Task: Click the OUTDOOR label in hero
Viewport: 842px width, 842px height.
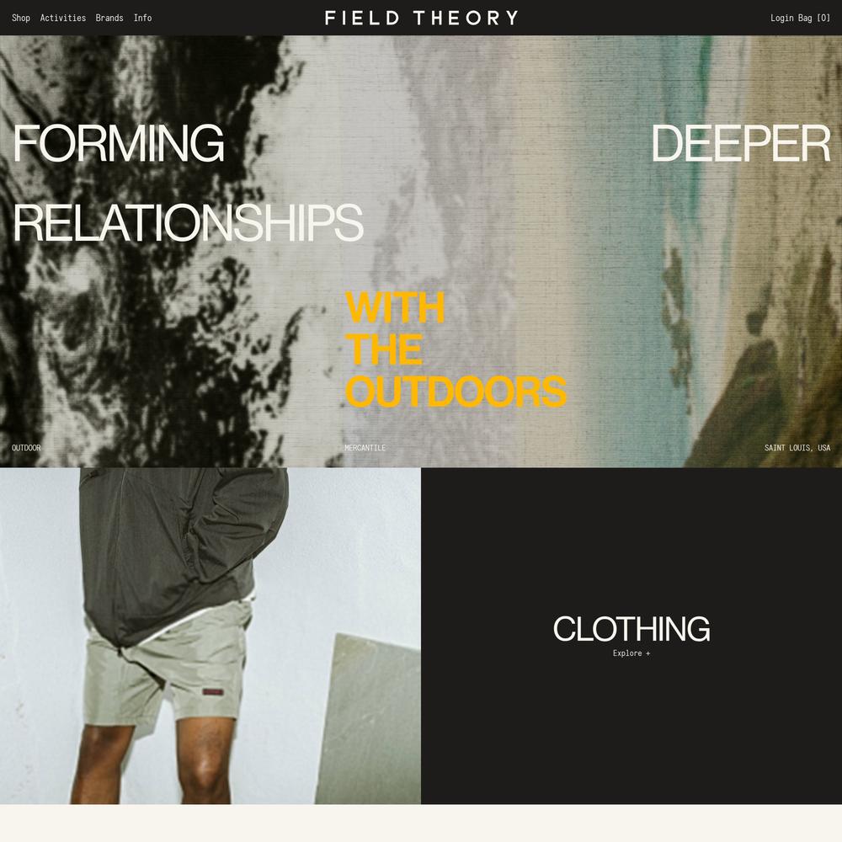Action: pyautogui.click(x=26, y=447)
